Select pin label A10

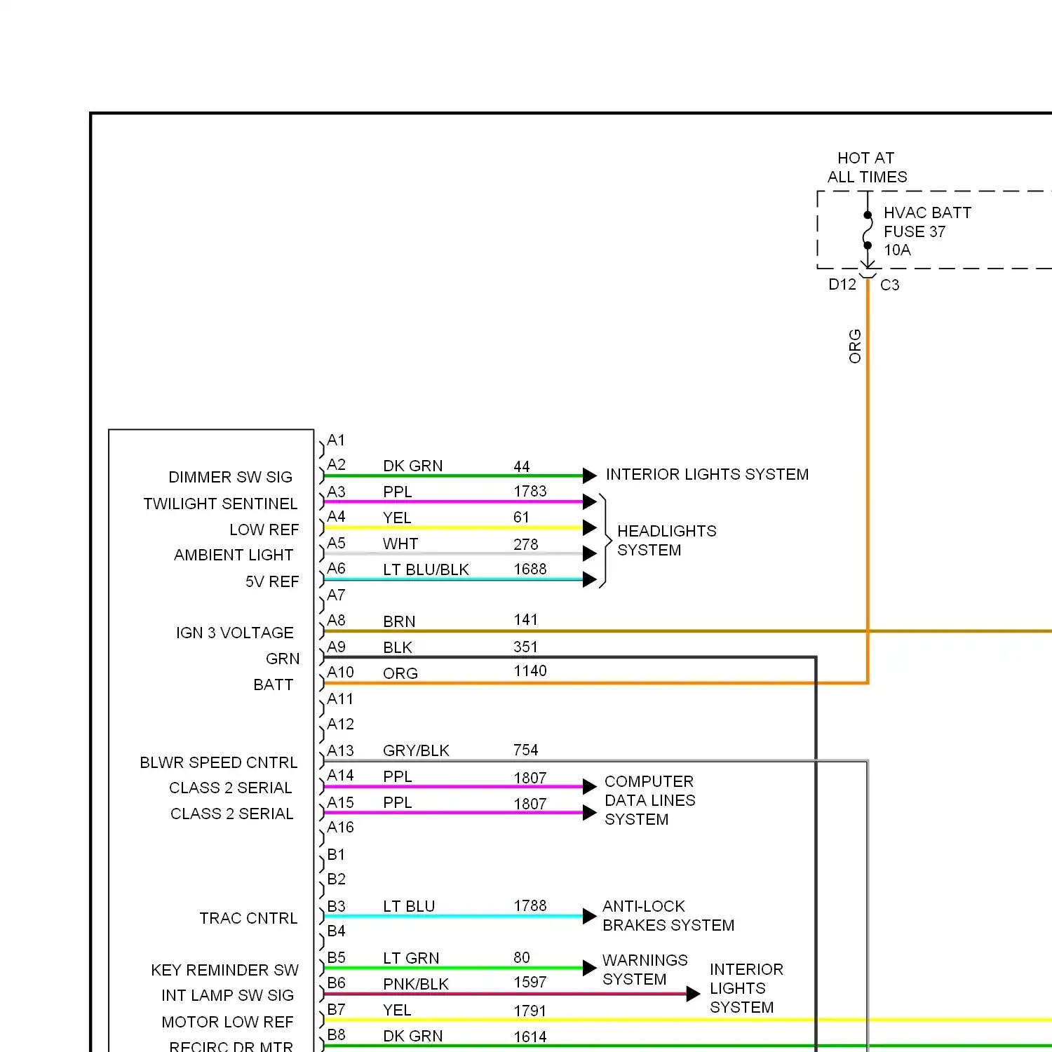(x=340, y=672)
